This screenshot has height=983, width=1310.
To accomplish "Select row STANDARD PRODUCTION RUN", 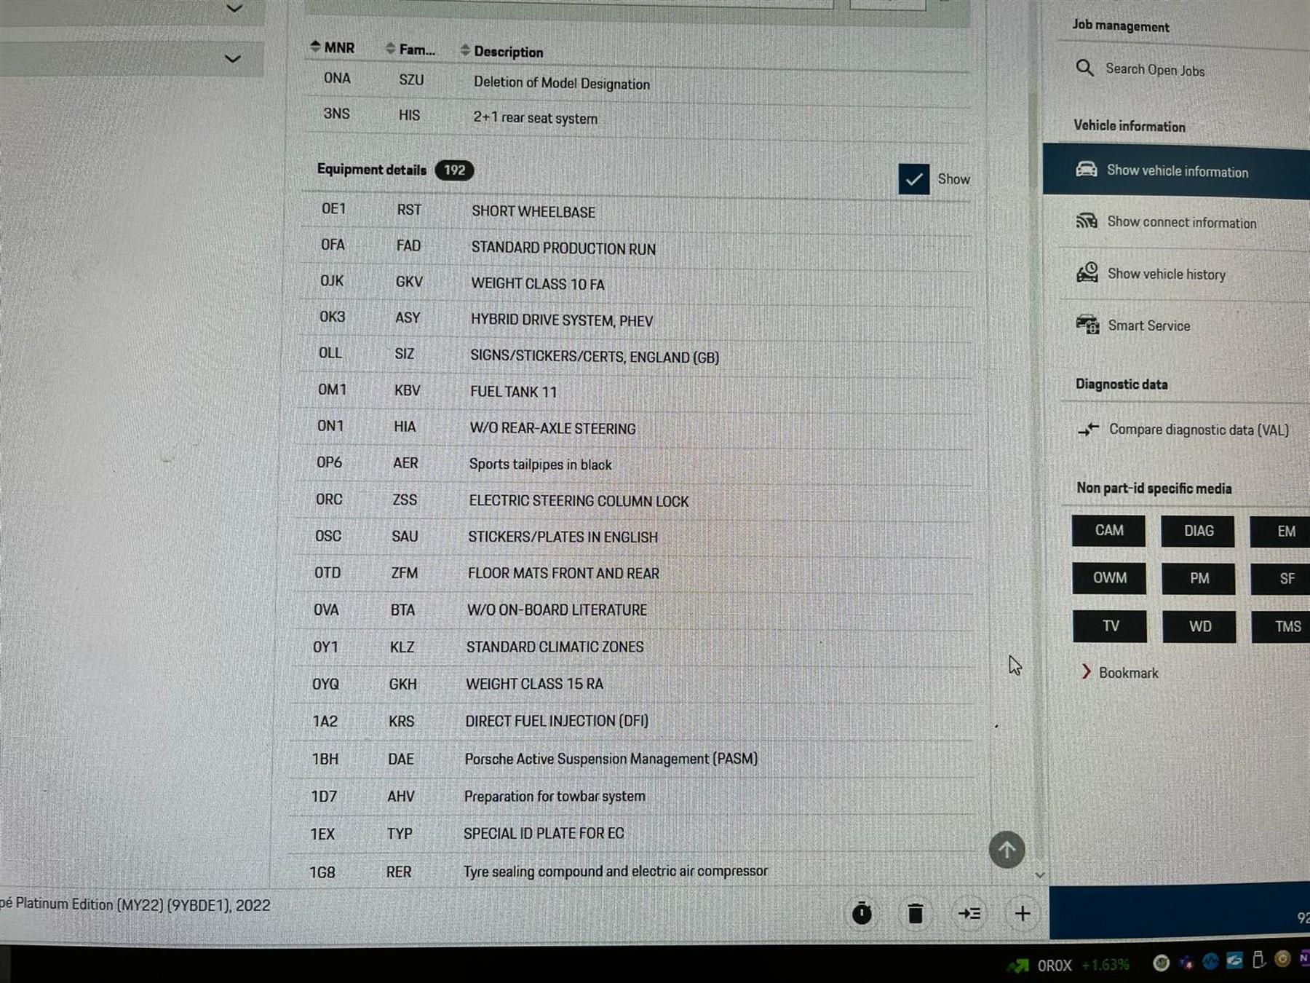I will (x=635, y=247).
